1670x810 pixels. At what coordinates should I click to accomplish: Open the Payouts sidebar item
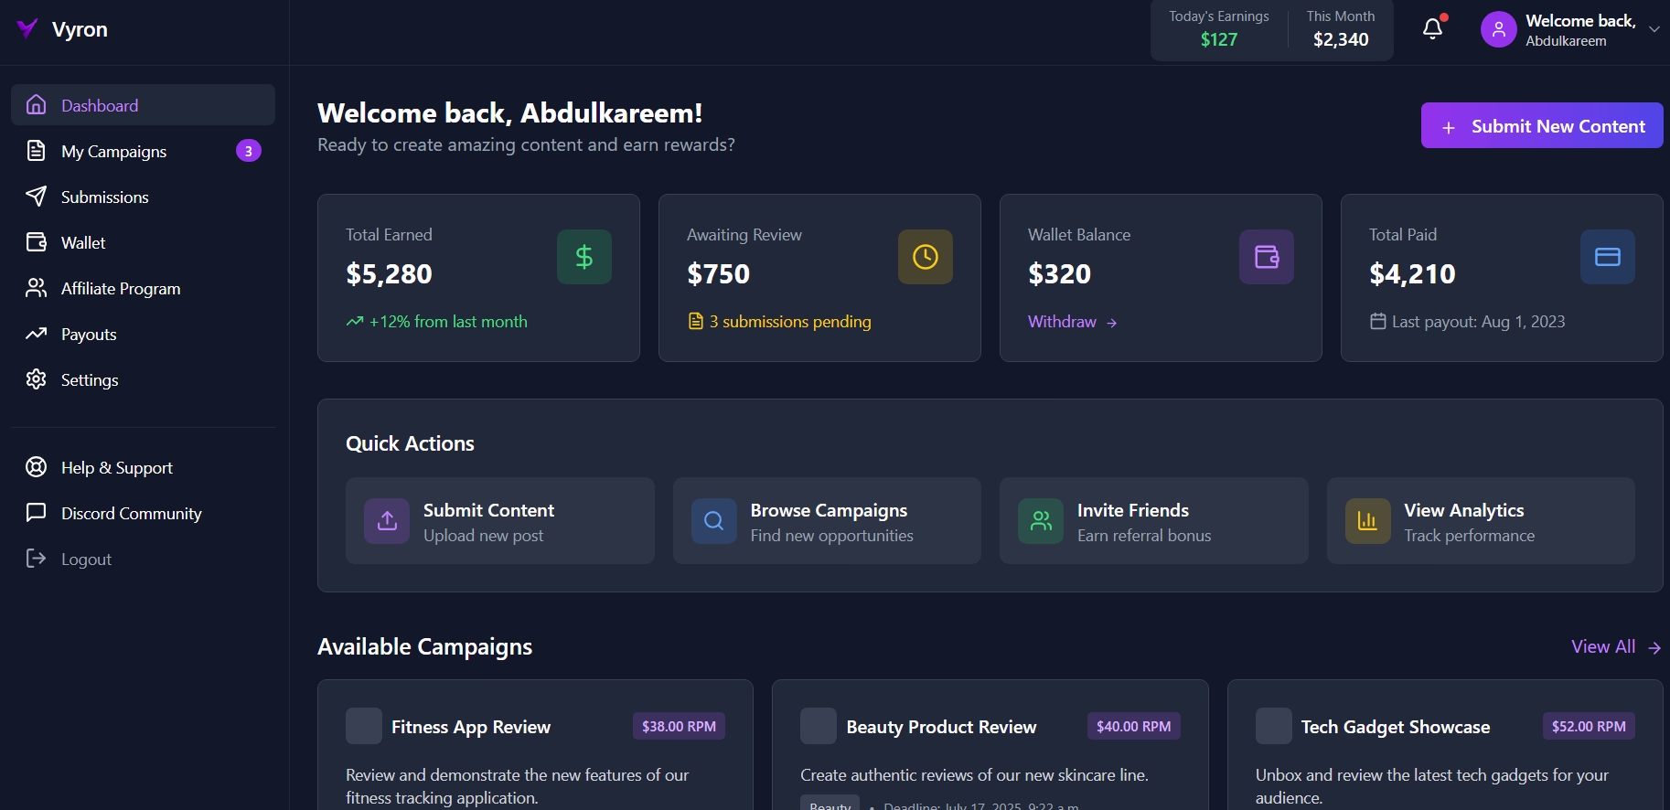click(89, 335)
